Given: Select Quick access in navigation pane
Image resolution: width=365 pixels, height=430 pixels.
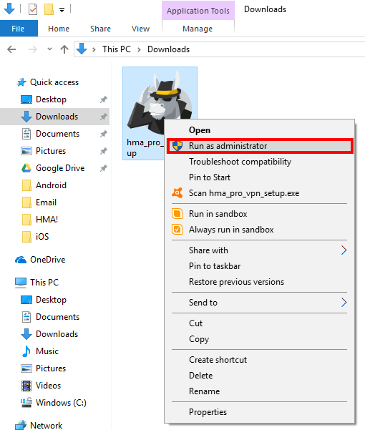Looking at the screenshot, I should tap(54, 82).
